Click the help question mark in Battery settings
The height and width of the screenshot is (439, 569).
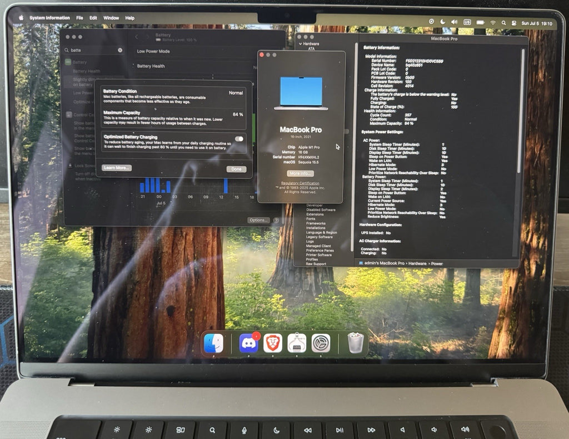tap(276, 220)
